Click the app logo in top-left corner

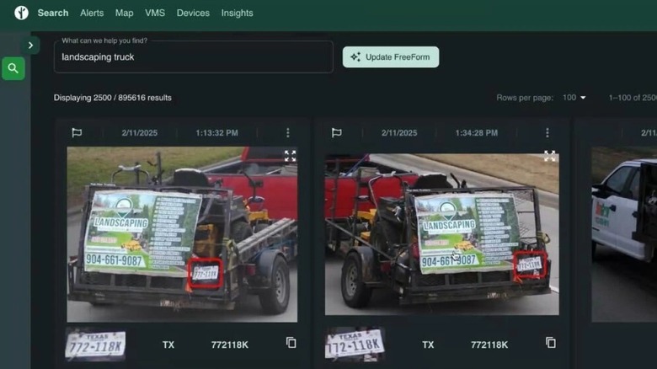[21, 13]
